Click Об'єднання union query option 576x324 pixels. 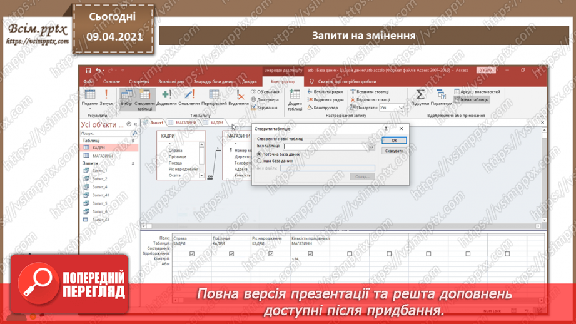265,92
